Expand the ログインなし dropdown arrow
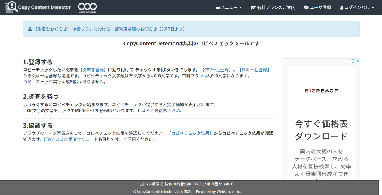Image resolution: width=382 pixels, height=195 pixels. [x=372, y=8]
